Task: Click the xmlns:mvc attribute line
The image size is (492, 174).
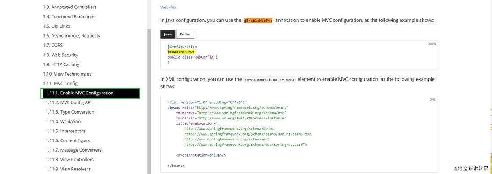Action: (231, 113)
